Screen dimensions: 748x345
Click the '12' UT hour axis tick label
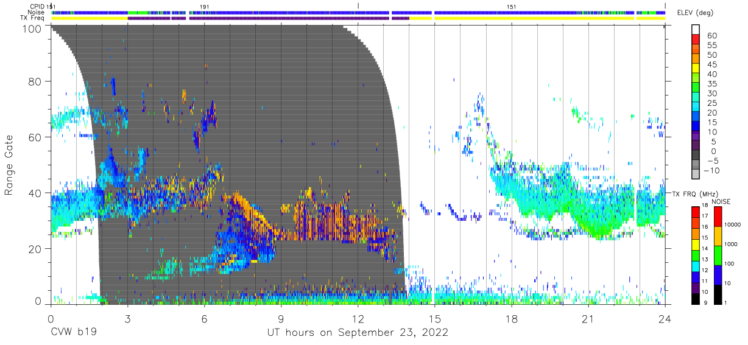click(358, 319)
